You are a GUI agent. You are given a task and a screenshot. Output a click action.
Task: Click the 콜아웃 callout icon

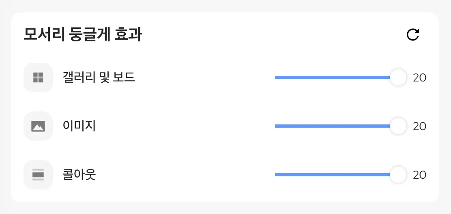[38, 175]
